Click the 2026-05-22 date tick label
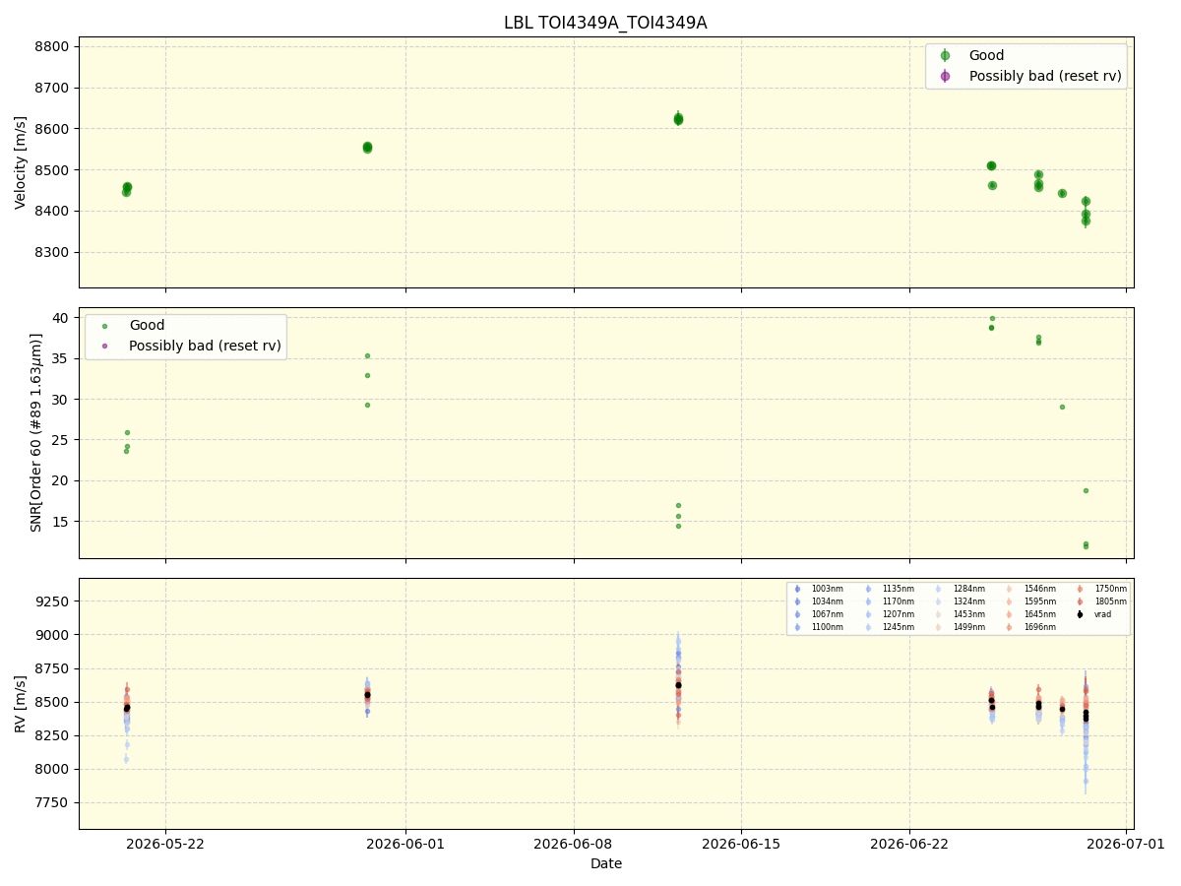Screen dimensions: 1181x886 (165, 844)
